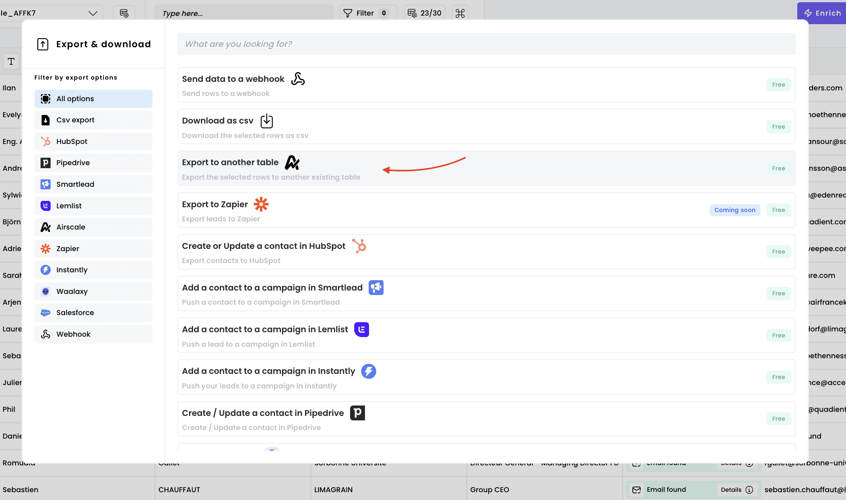Click the export search input field
Viewport: 846px width, 500px height.
click(x=486, y=44)
